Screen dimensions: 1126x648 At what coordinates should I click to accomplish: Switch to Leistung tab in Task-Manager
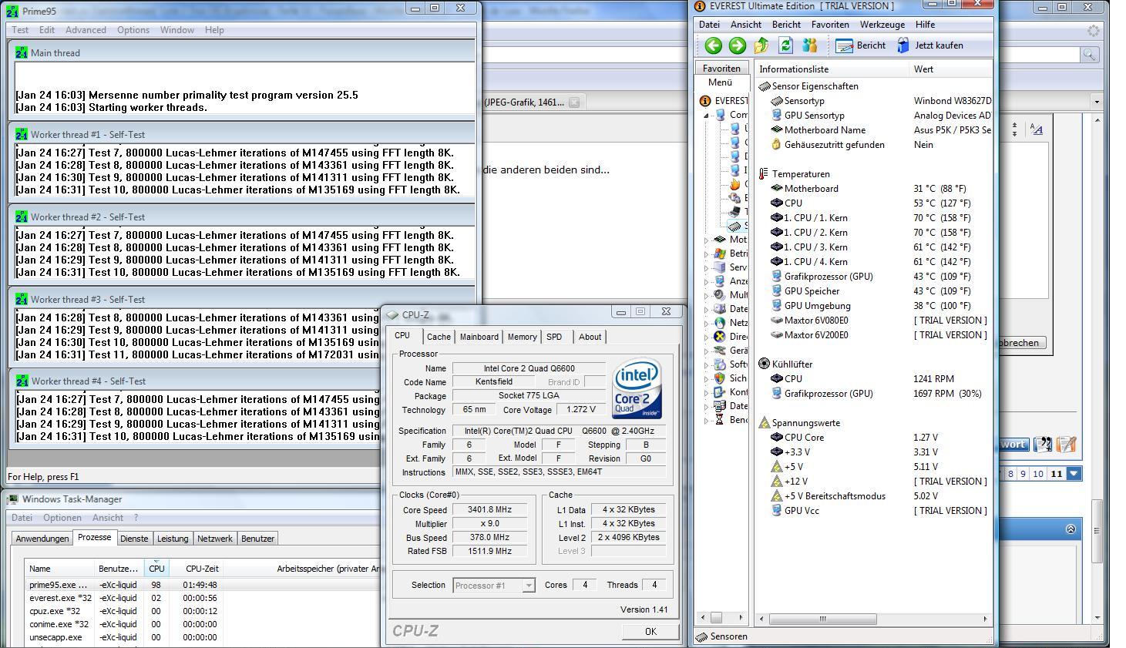[173, 539]
